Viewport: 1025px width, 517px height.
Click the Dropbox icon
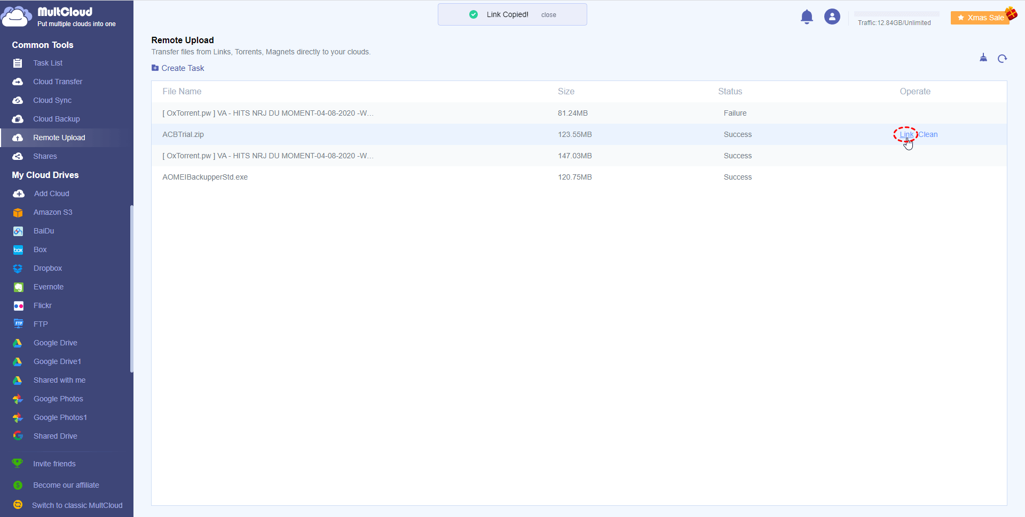18,269
